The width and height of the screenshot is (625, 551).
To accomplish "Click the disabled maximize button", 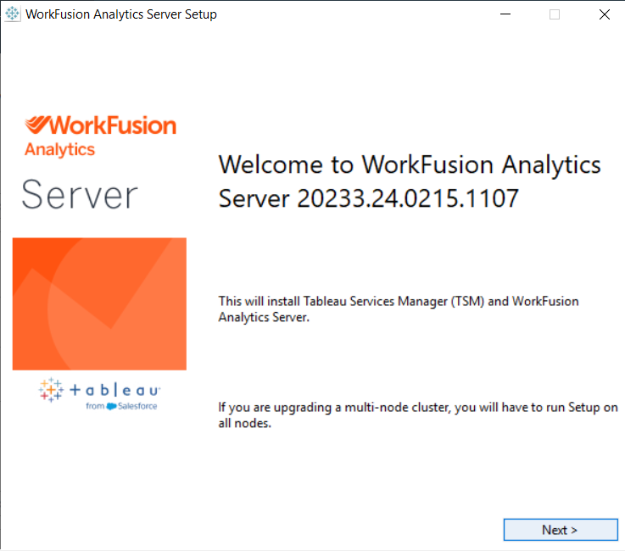I will pos(555,14).
